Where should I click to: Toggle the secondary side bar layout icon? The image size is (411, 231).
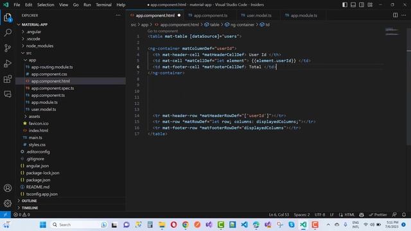(x=362, y=4)
